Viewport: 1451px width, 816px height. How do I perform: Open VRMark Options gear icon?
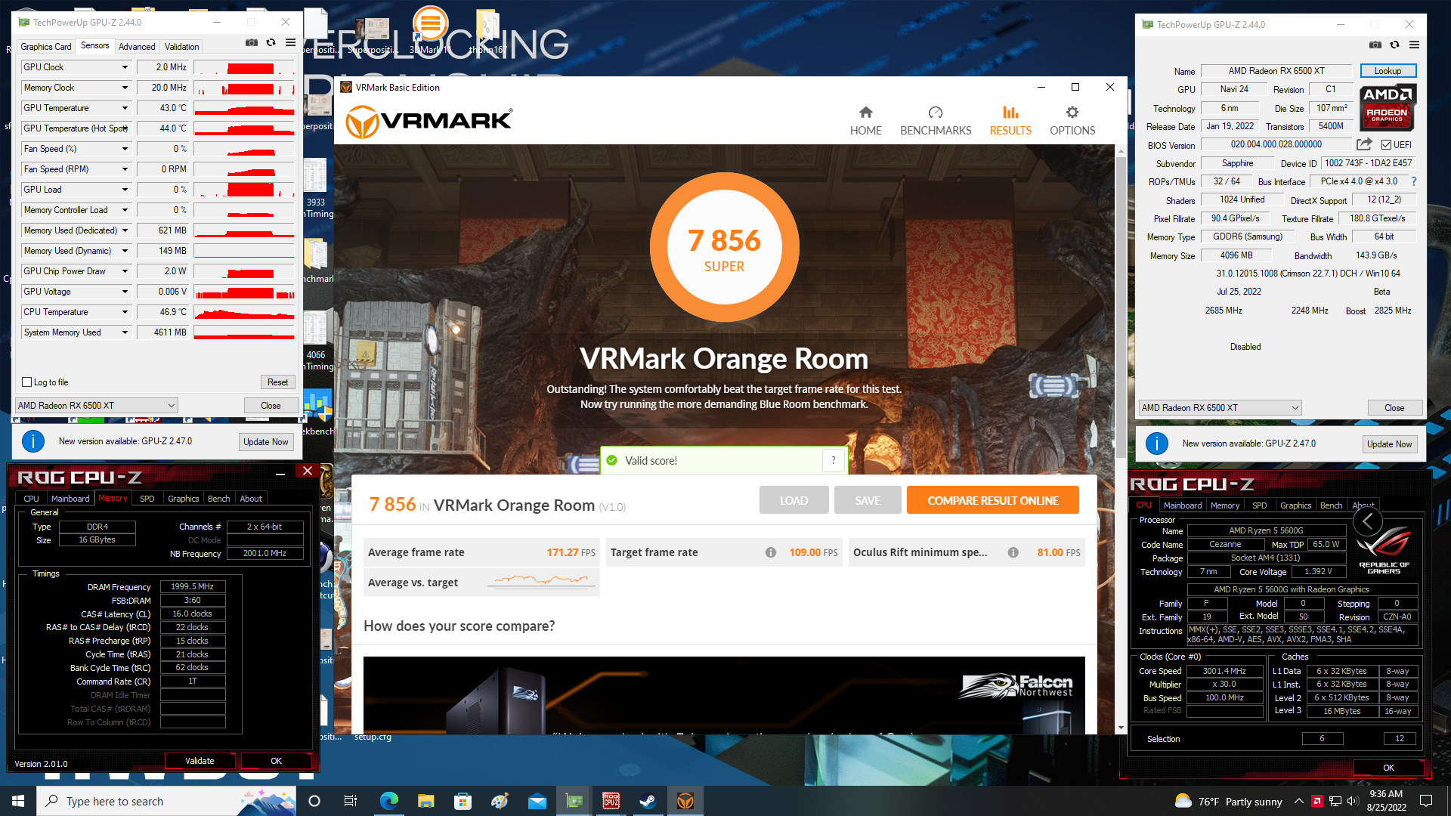coord(1072,113)
